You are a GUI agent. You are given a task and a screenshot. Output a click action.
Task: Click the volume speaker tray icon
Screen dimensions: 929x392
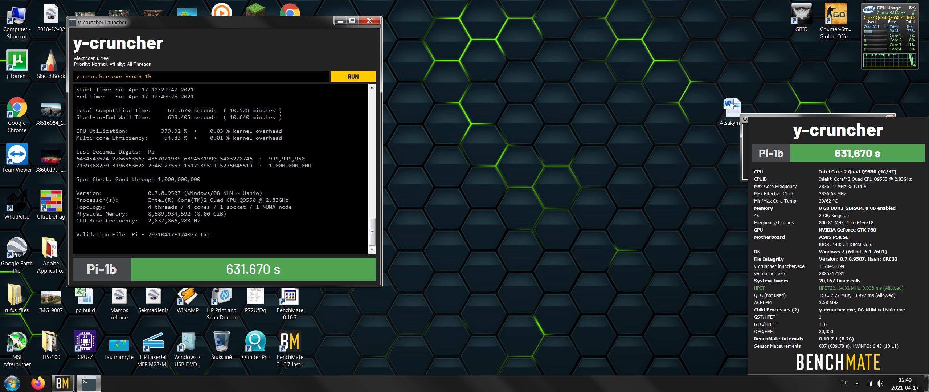[x=880, y=383]
